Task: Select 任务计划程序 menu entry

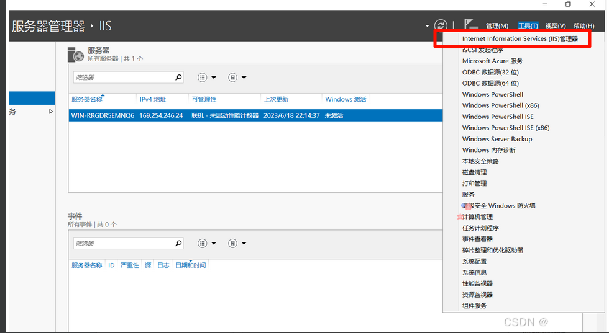Action: click(x=480, y=228)
